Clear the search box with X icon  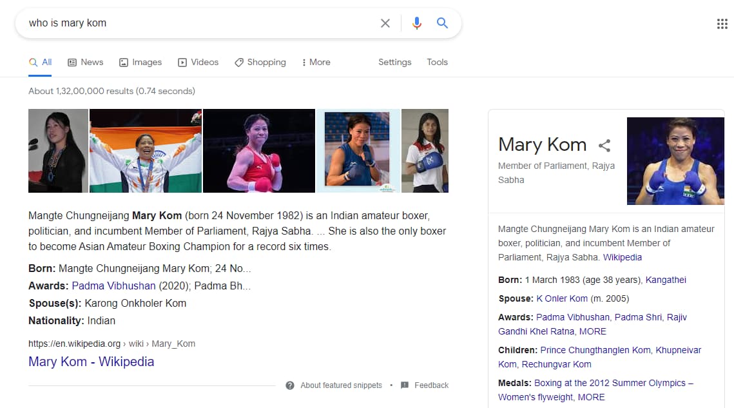tap(385, 23)
